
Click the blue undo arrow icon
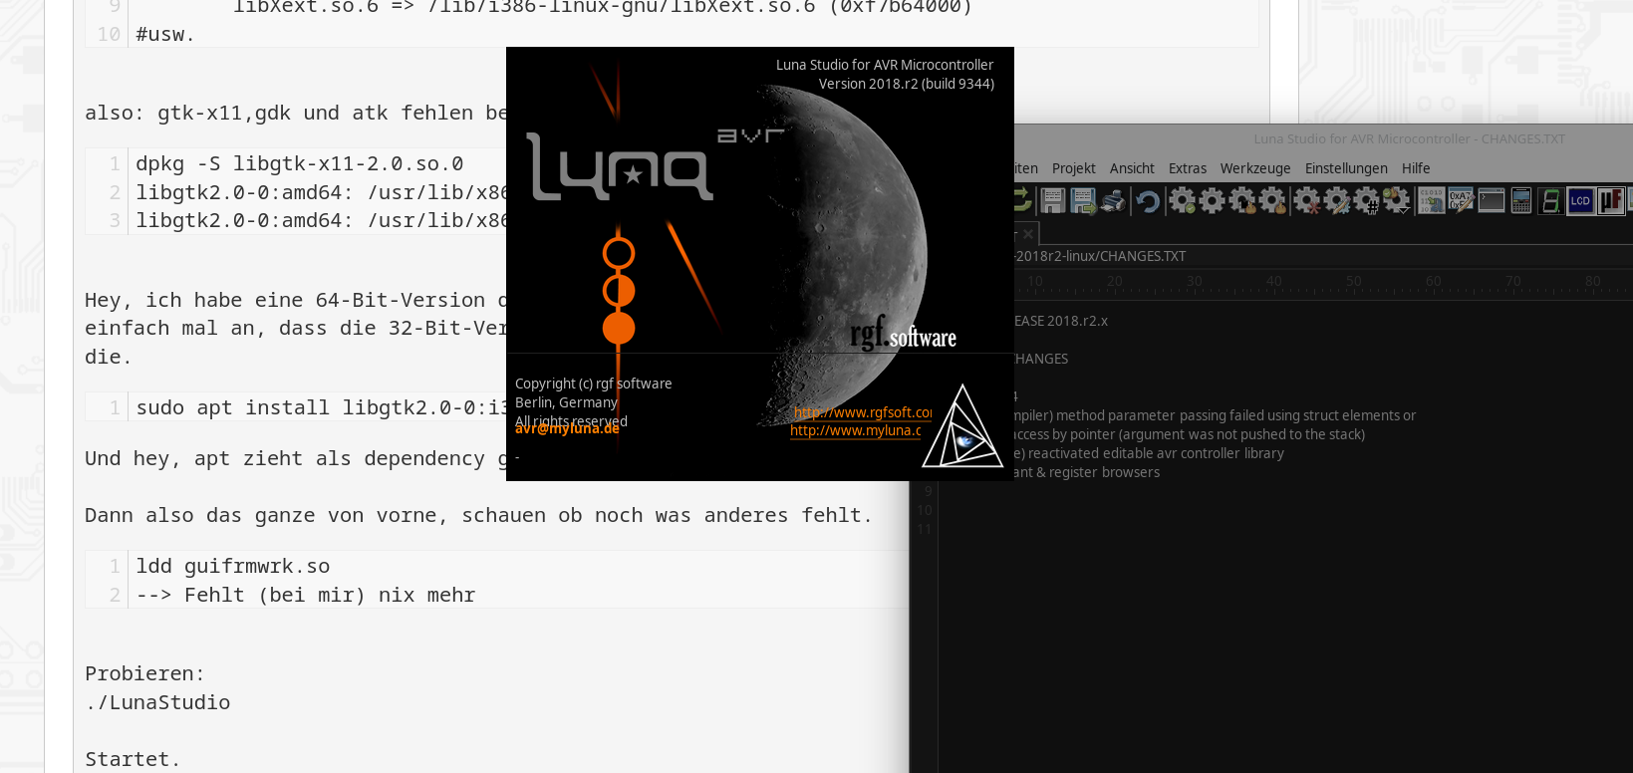coord(1148,201)
